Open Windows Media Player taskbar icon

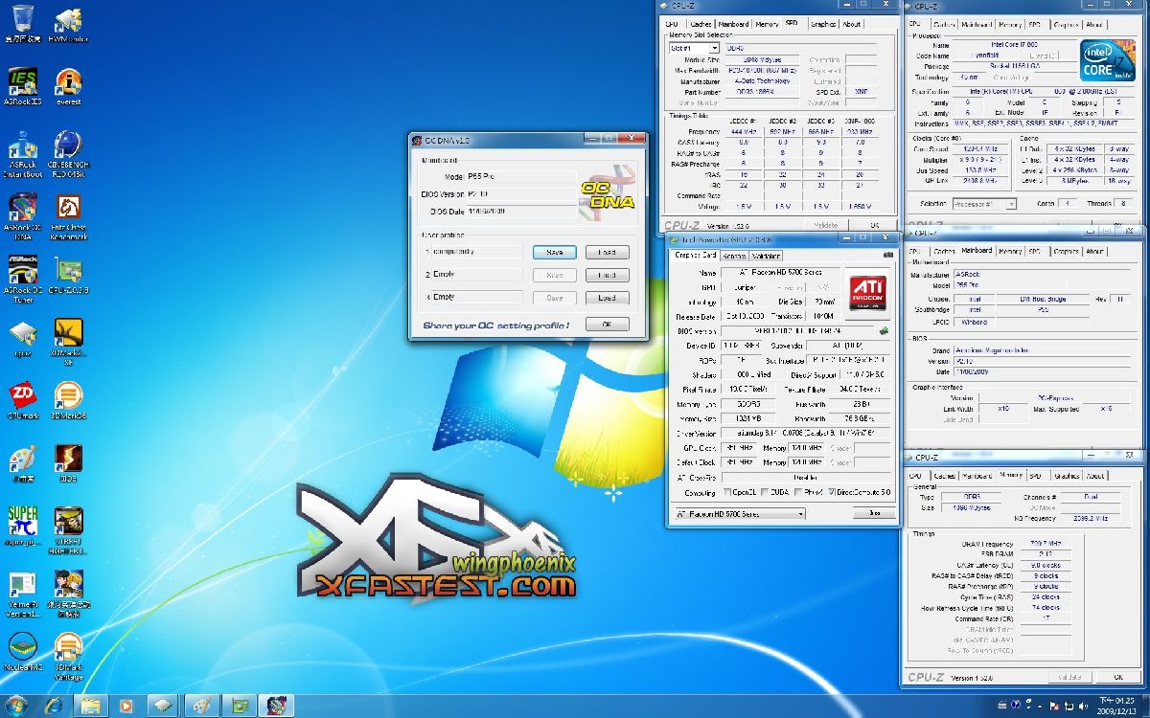coord(126,706)
